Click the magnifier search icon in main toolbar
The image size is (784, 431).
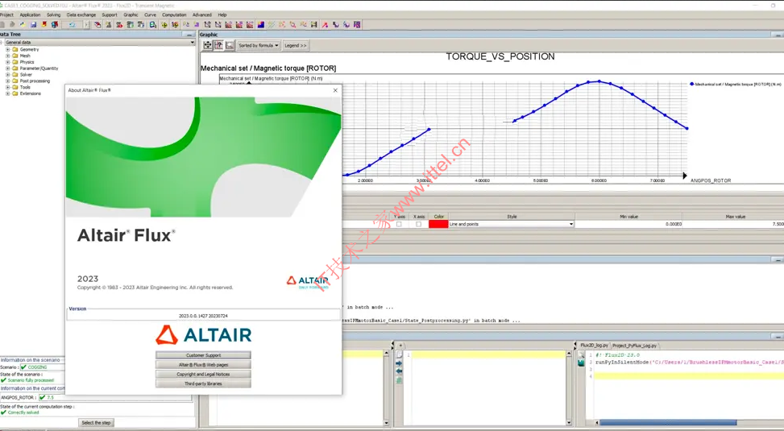point(153,24)
